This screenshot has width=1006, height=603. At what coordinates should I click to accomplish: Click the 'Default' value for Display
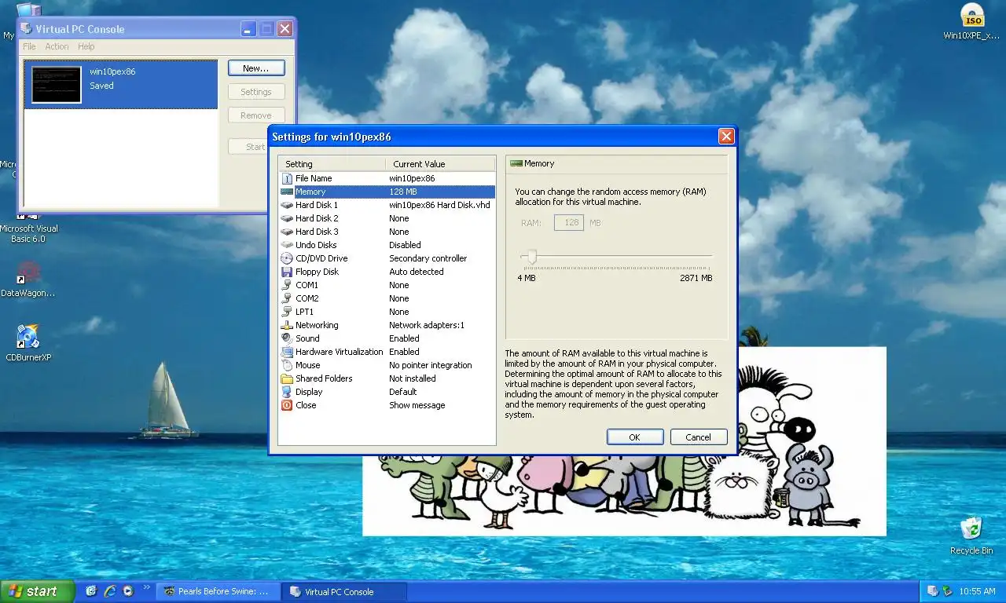[x=402, y=392]
